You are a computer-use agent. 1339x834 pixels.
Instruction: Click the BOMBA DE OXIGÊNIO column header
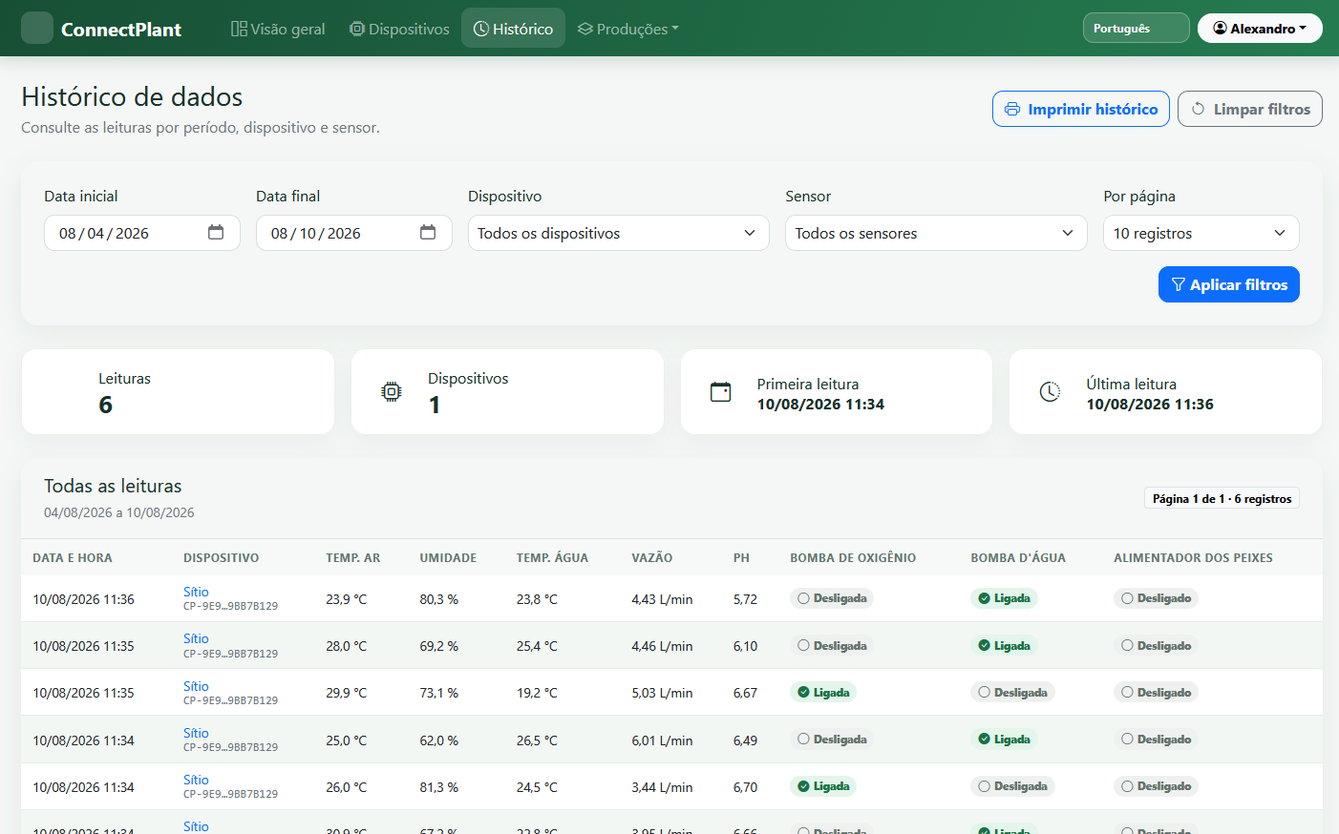[853, 558]
